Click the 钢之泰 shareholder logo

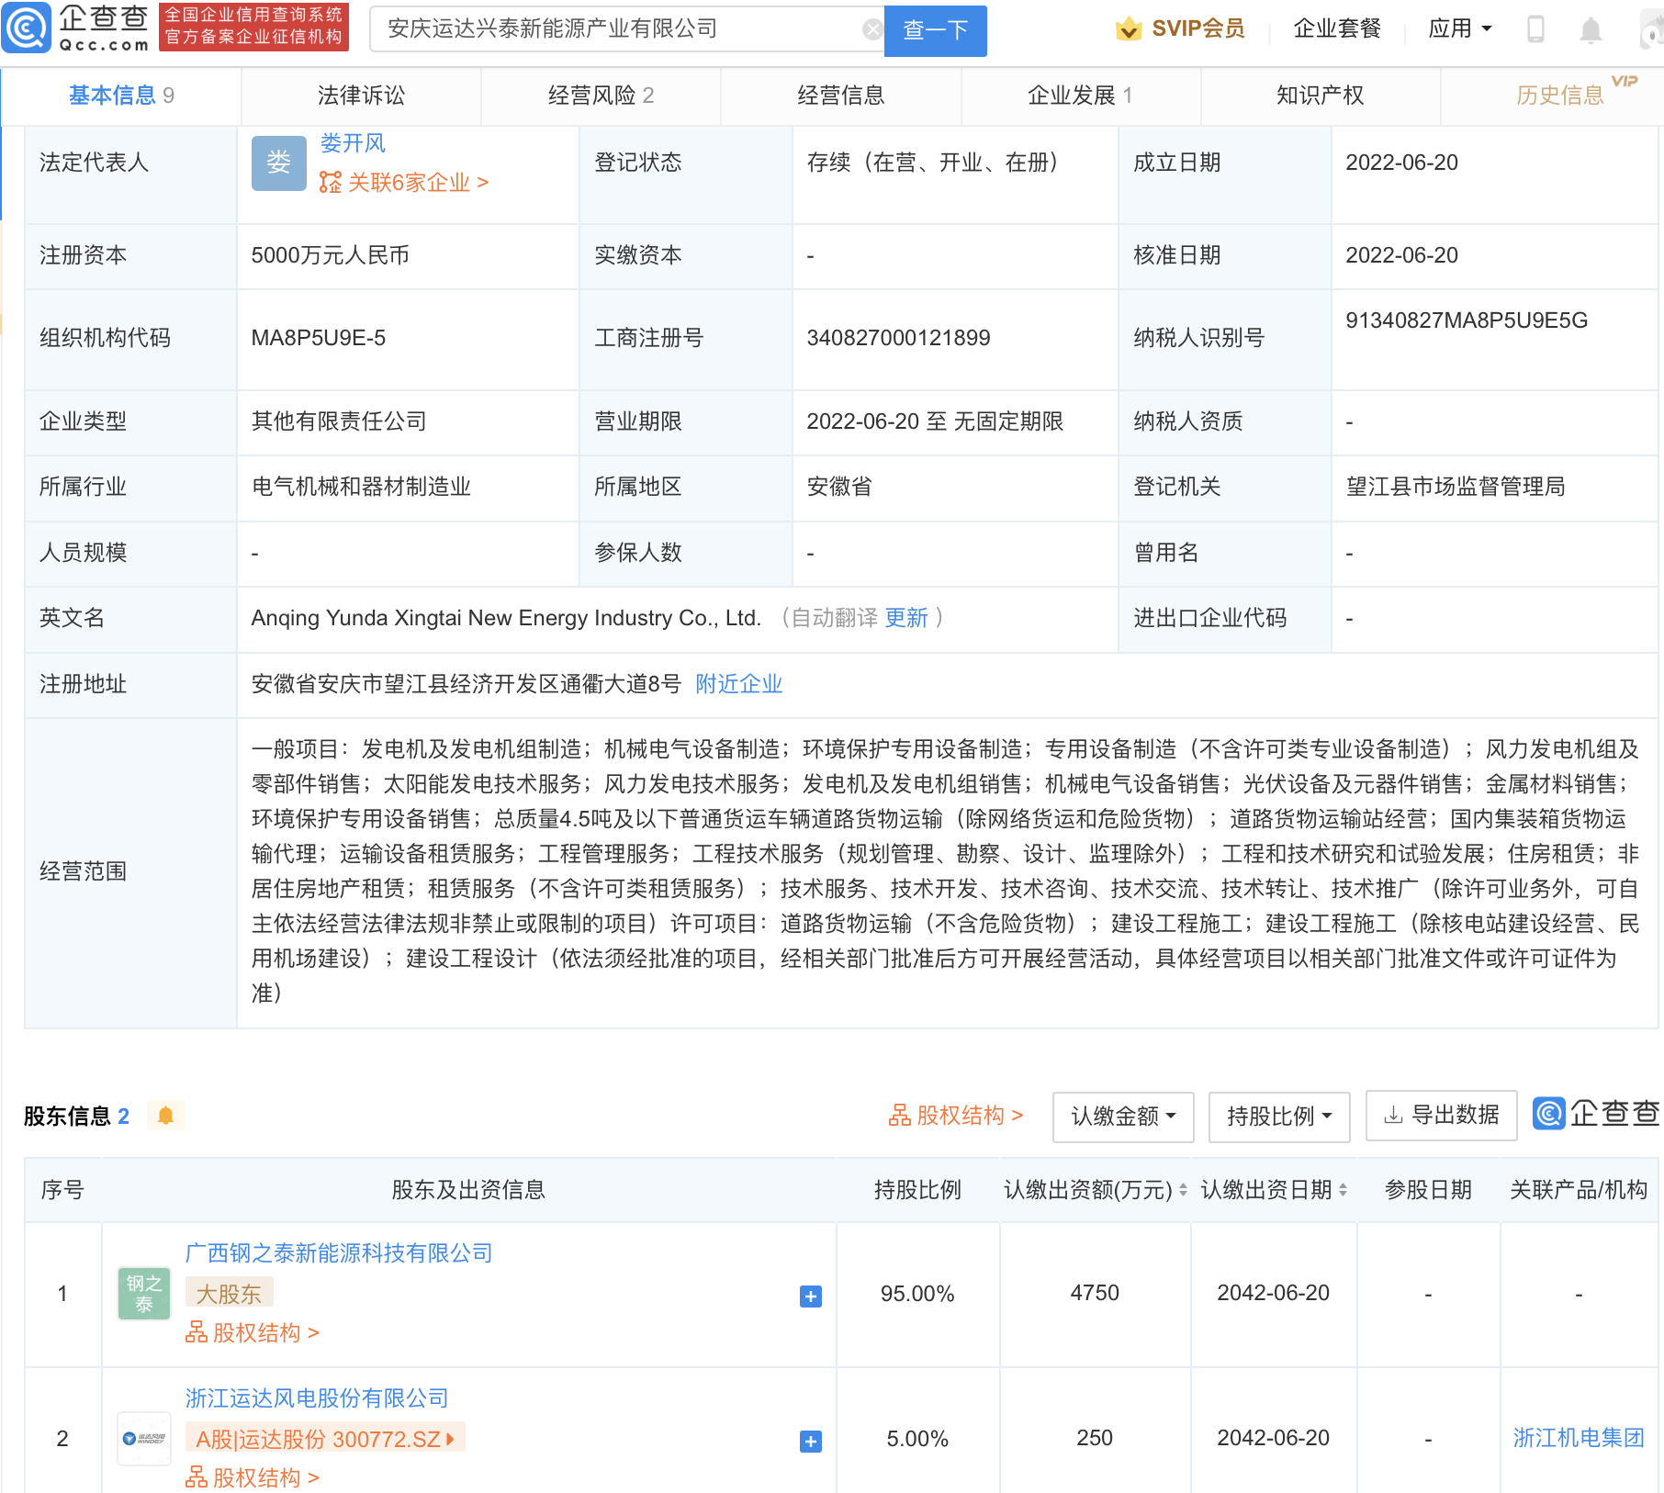click(144, 1294)
